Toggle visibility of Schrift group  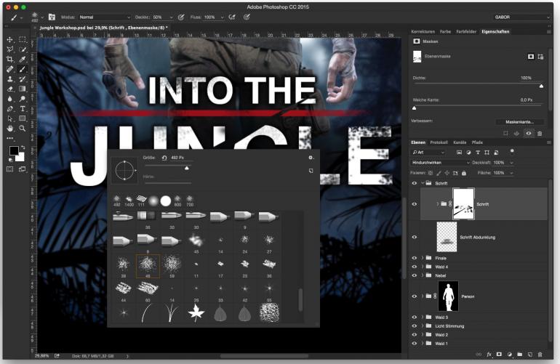pyautogui.click(x=415, y=183)
